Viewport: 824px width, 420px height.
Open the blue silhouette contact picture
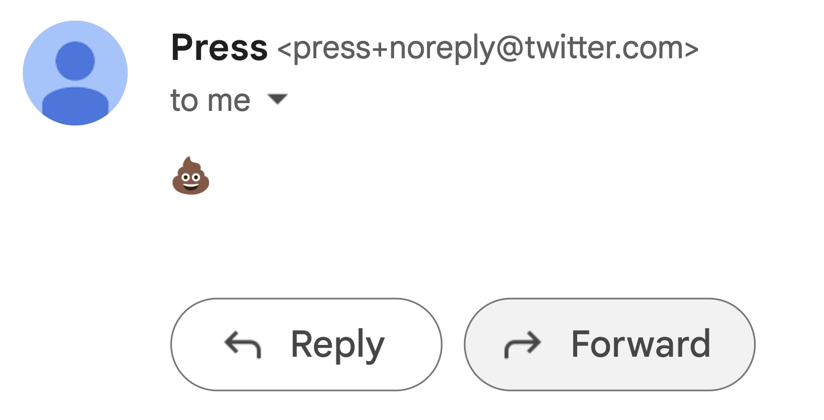[x=75, y=73]
